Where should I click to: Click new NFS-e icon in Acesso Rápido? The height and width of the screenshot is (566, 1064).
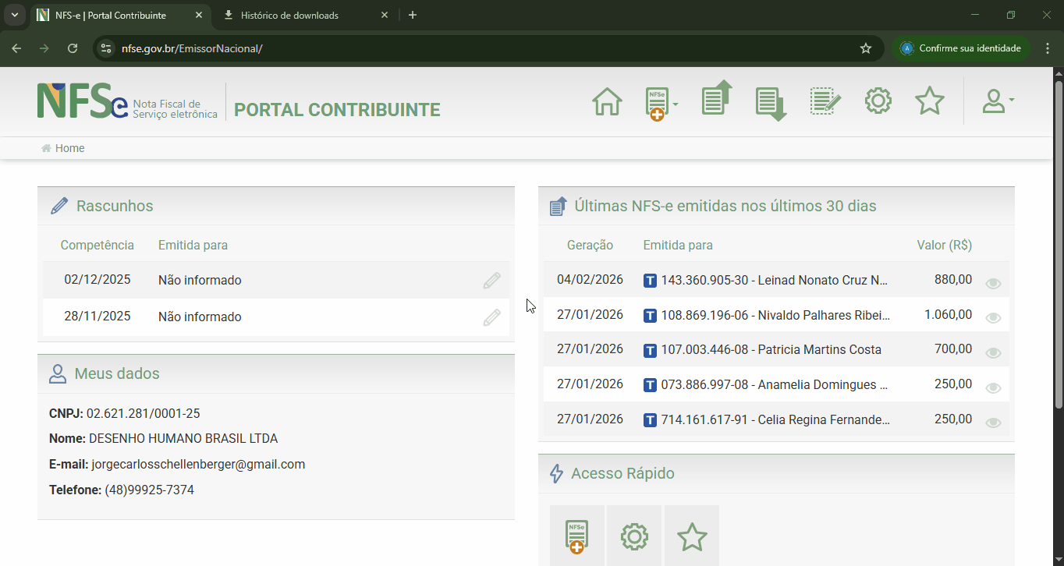click(x=576, y=536)
